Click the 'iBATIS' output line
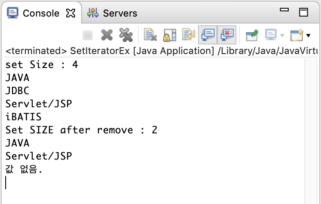 pyautogui.click(x=24, y=117)
